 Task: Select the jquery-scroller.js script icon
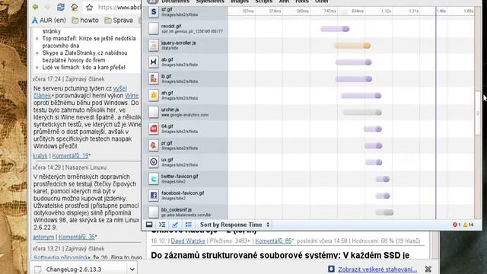click(154, 46)
